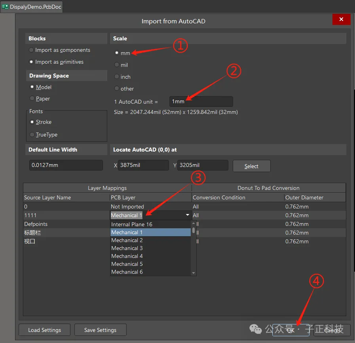Click the Cancel button
The height and width of the screenshot is (343, 355).
(x=332, y=330)
